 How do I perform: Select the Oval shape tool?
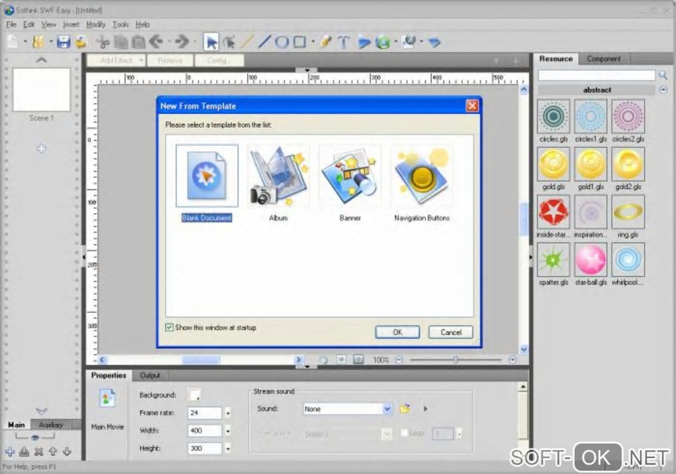click(x=282, y=42)
